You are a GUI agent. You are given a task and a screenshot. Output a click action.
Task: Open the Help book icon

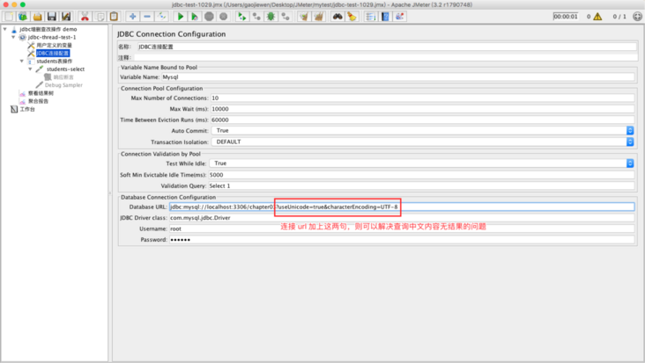[x=385, y=17]
